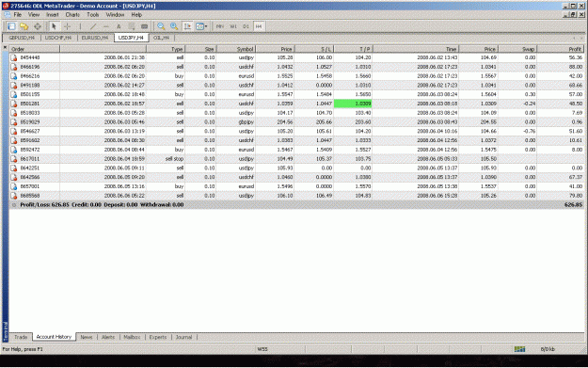The width and height of the screenshot is (588, 368).
Task: Open the Mailbox terminal tab
Action: pyautogui.click(x=132, y=337)
